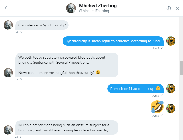Click the back arrow icon
Screen dimensions: 183x140
[x=6, y=8]
